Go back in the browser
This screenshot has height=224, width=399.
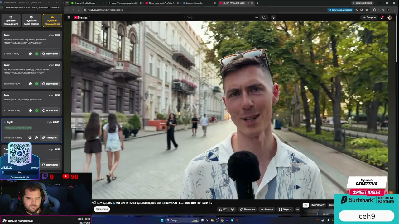coord(67,10)
